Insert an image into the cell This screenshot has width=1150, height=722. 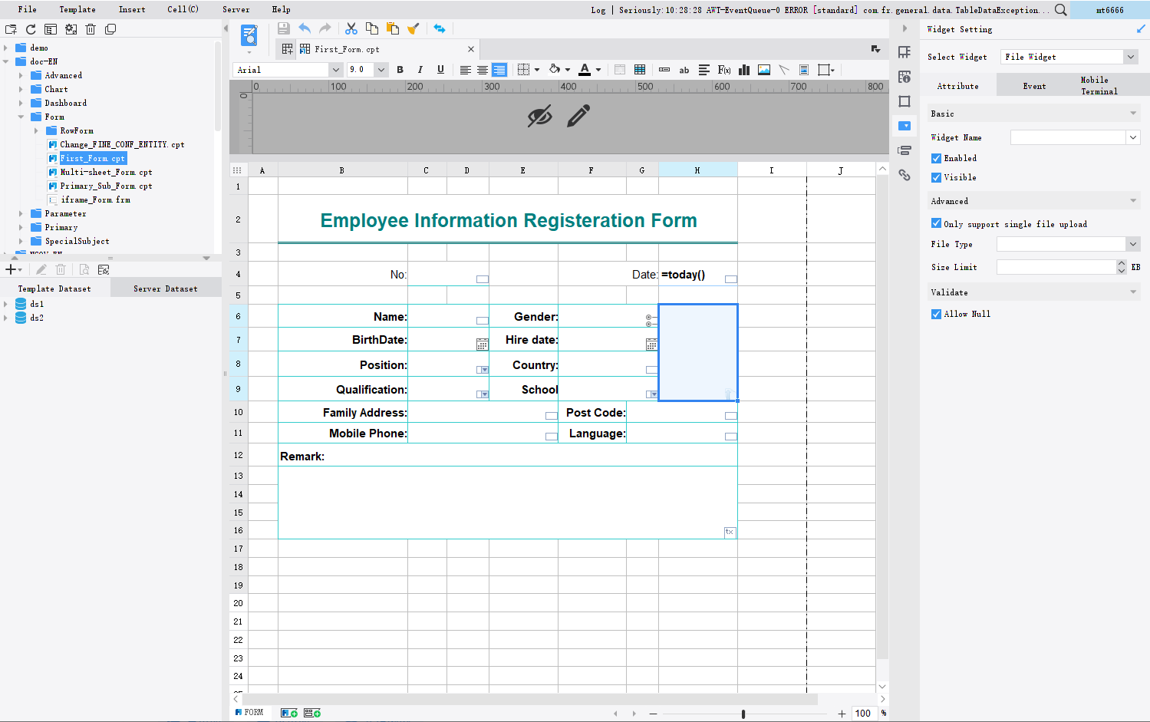[763, 70]
